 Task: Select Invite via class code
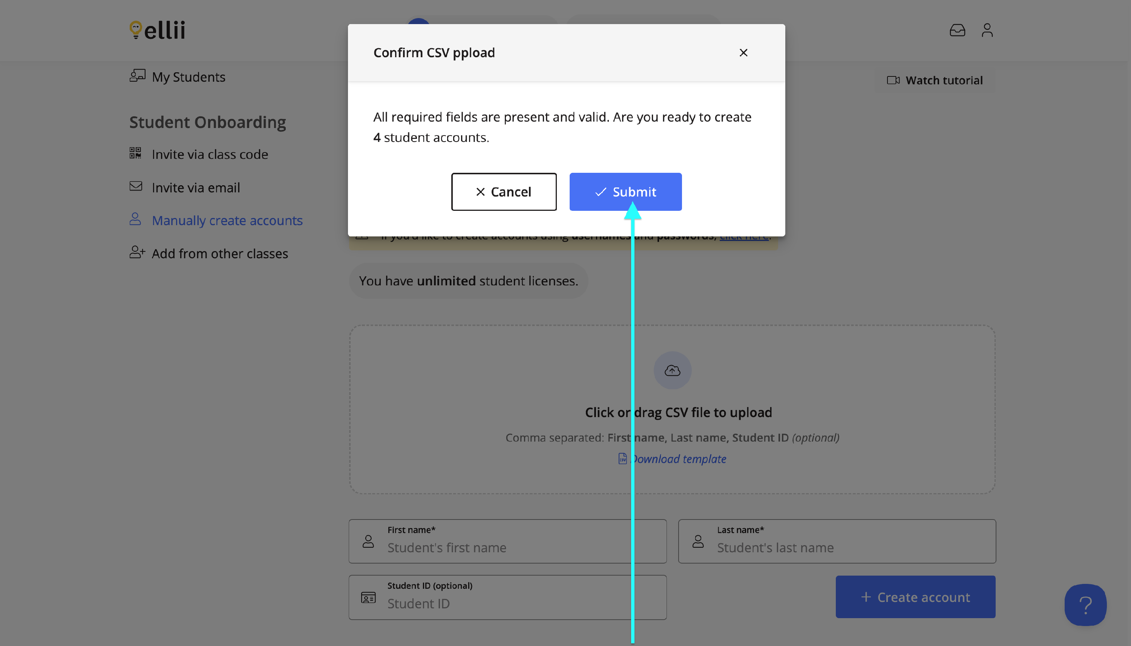click(x=210, y=154)
